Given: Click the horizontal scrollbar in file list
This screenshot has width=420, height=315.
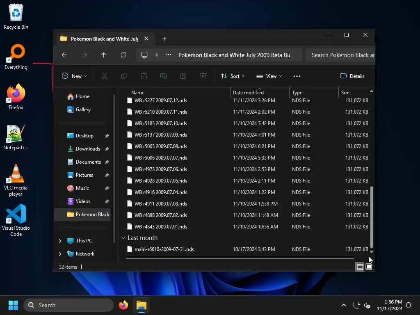Looking at the screenshot, I should [240, 259].
